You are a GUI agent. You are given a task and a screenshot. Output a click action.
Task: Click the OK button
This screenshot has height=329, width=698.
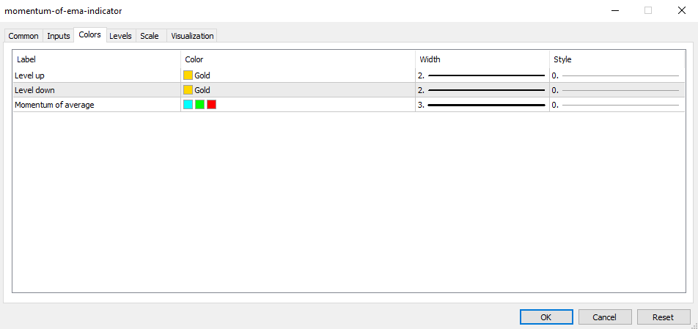[x=546, y=317]
